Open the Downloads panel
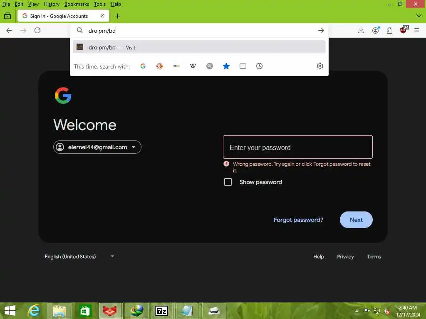This screenshot has width=426, height=319. pyautogui.click(x=361, y=30)
